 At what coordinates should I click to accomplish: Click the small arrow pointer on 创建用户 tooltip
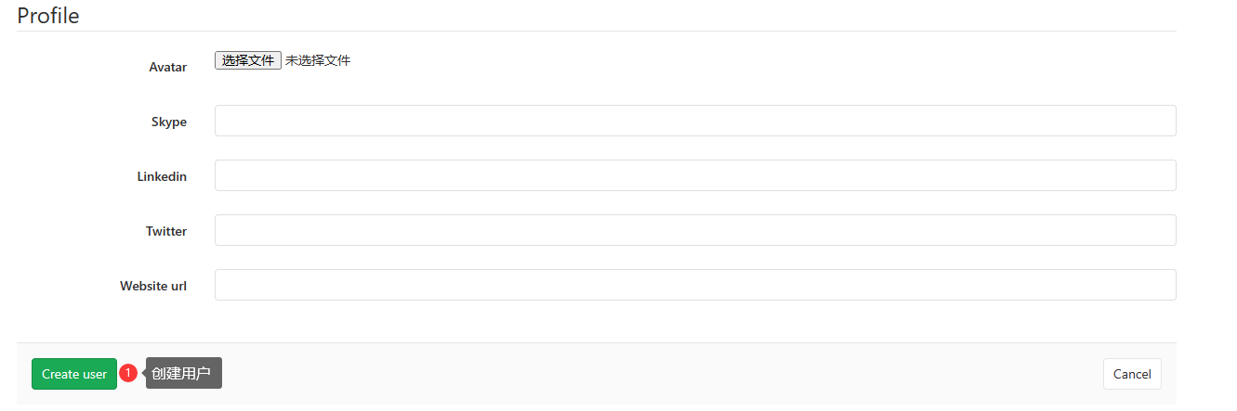(143, 373)
